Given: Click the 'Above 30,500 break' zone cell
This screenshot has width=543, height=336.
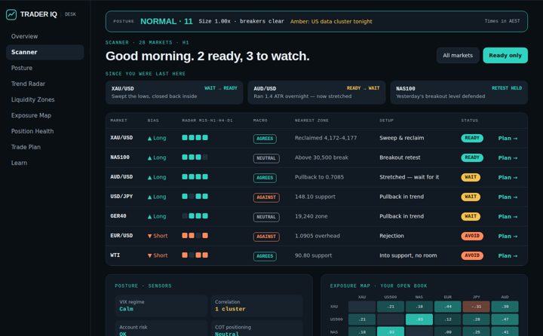Looking at the screenshot, I should 321,157.
